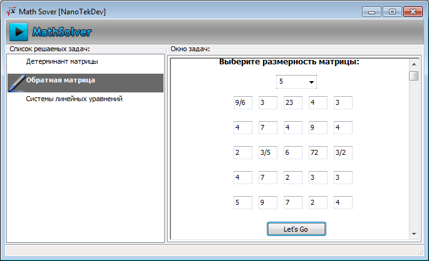
Task: Click the matrix cell containing 23
Action: tap(292, 102)
